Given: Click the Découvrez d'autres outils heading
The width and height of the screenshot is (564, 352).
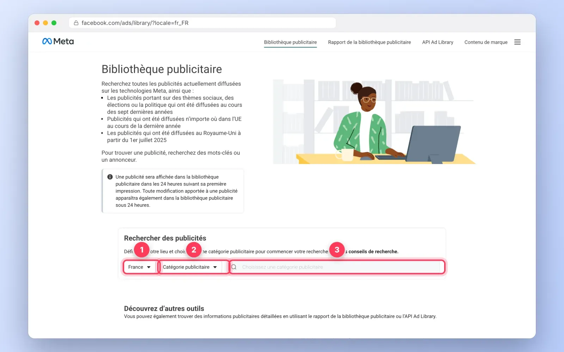Looking at the screenshot, I should point(164,309).
